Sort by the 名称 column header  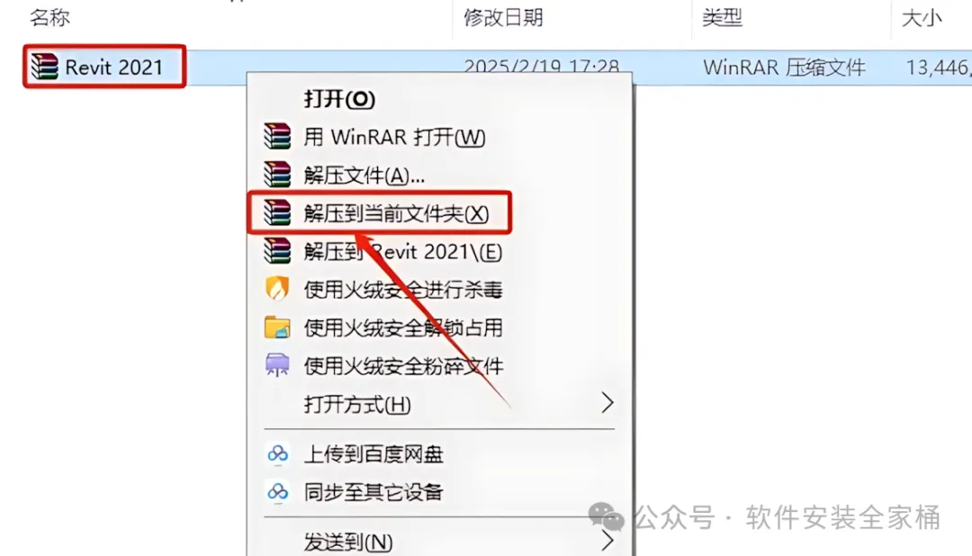[49, 18]
